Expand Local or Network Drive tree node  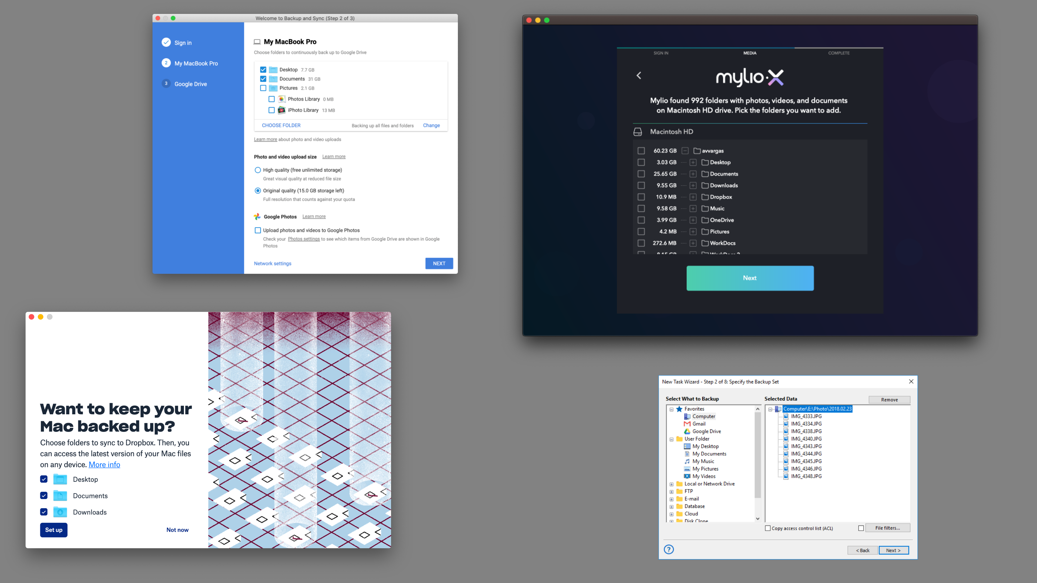[x=671, y=484]
